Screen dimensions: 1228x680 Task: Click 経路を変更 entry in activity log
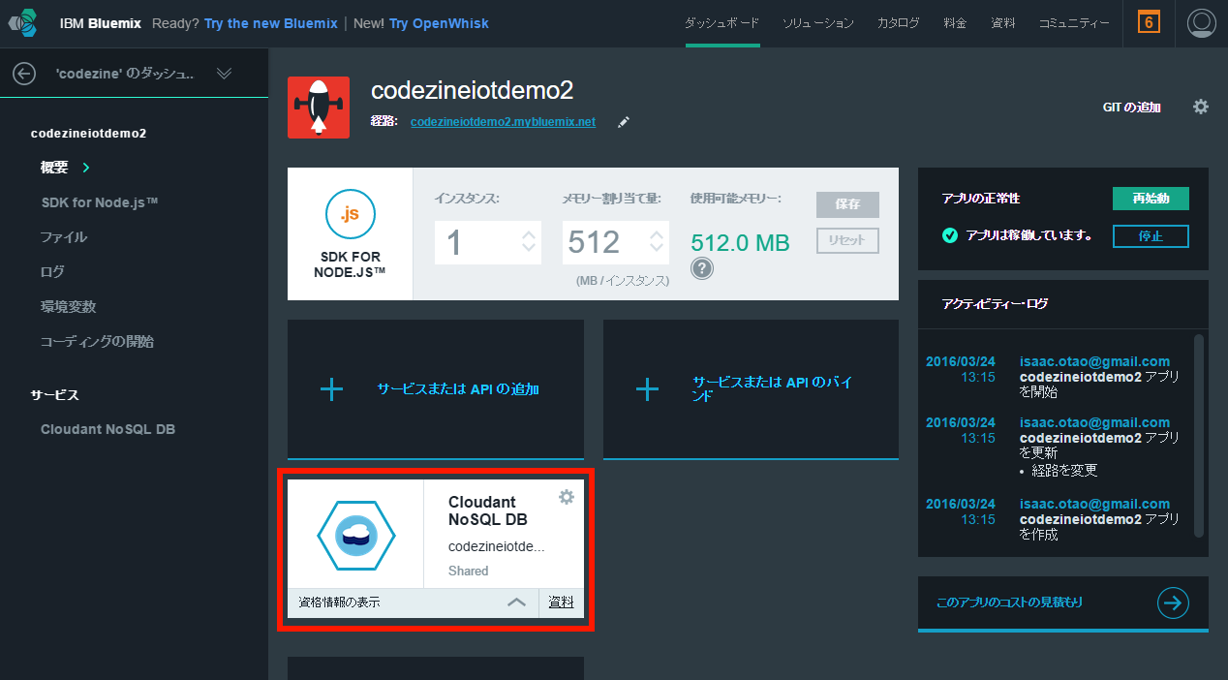pos(1064,471)
